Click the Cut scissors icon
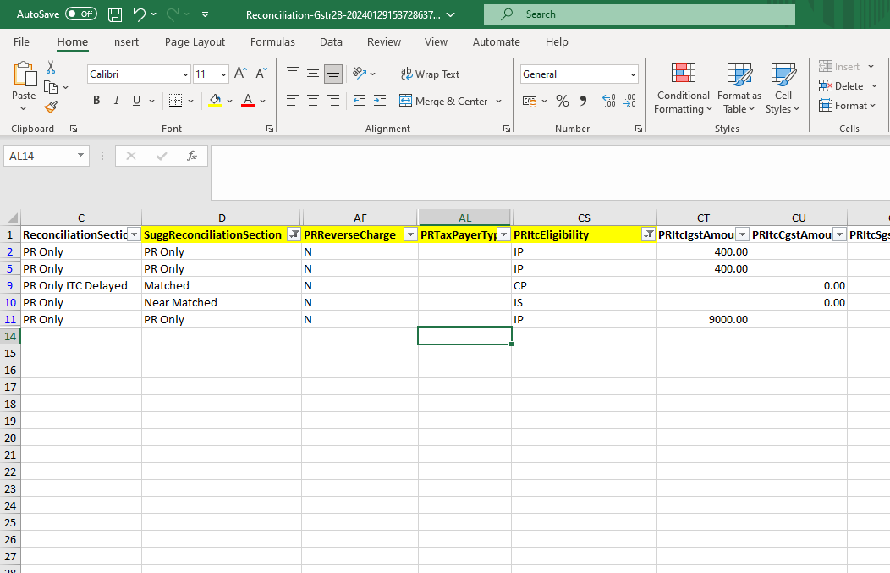Image resolution: width=890 pixels, height=573 pixels. pyautogui.click(x=51, y=67)
